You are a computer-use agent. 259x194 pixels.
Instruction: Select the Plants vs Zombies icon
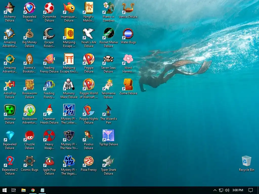coord(108,8)
